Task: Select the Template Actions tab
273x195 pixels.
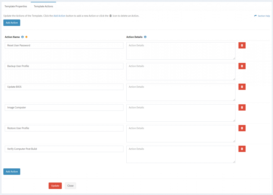Action: point(43,6)
